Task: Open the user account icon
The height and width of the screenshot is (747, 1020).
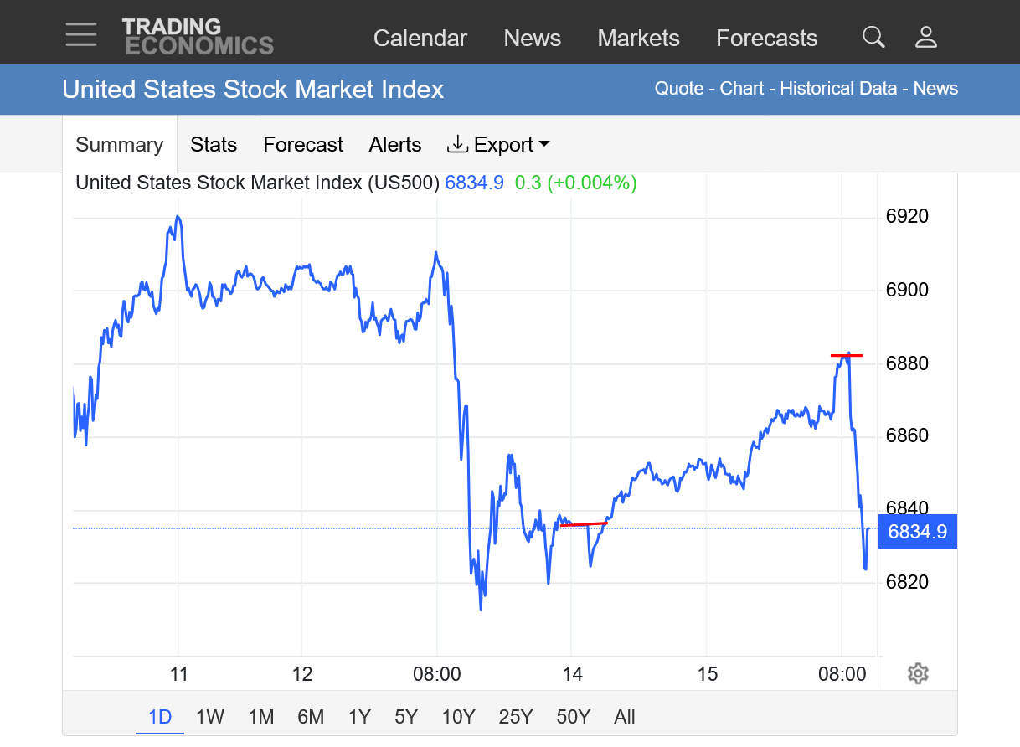Action: tap(925, 37)
